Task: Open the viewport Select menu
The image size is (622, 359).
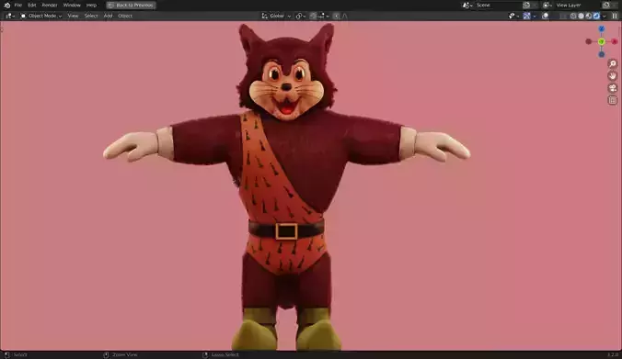Action: point(91,16)
